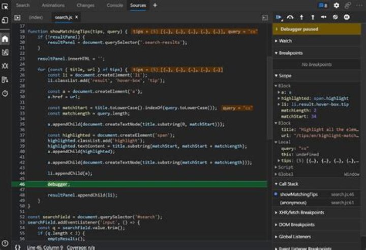Click the help question mark icon
Screen dimensions: 366x250
(5, 243)
